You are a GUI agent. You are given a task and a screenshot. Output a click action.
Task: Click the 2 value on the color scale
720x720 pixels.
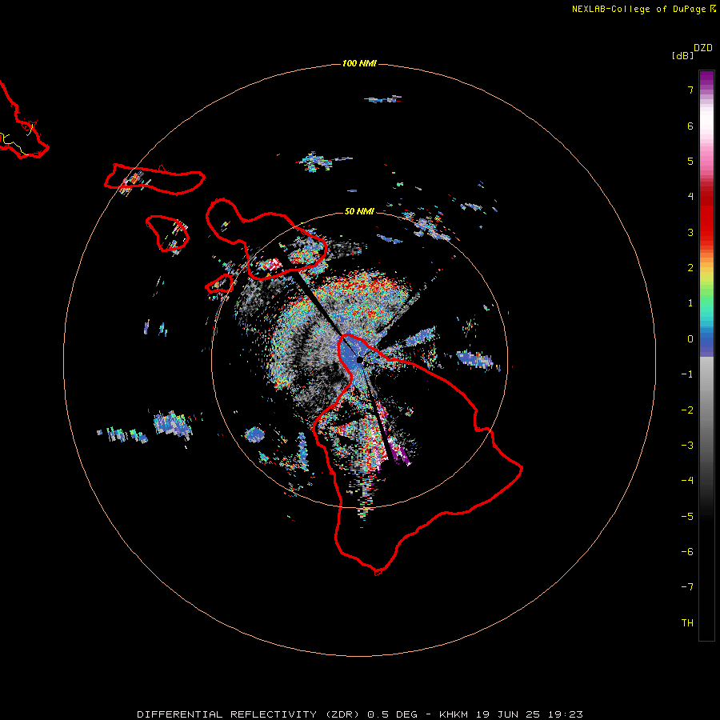[690, 268]
